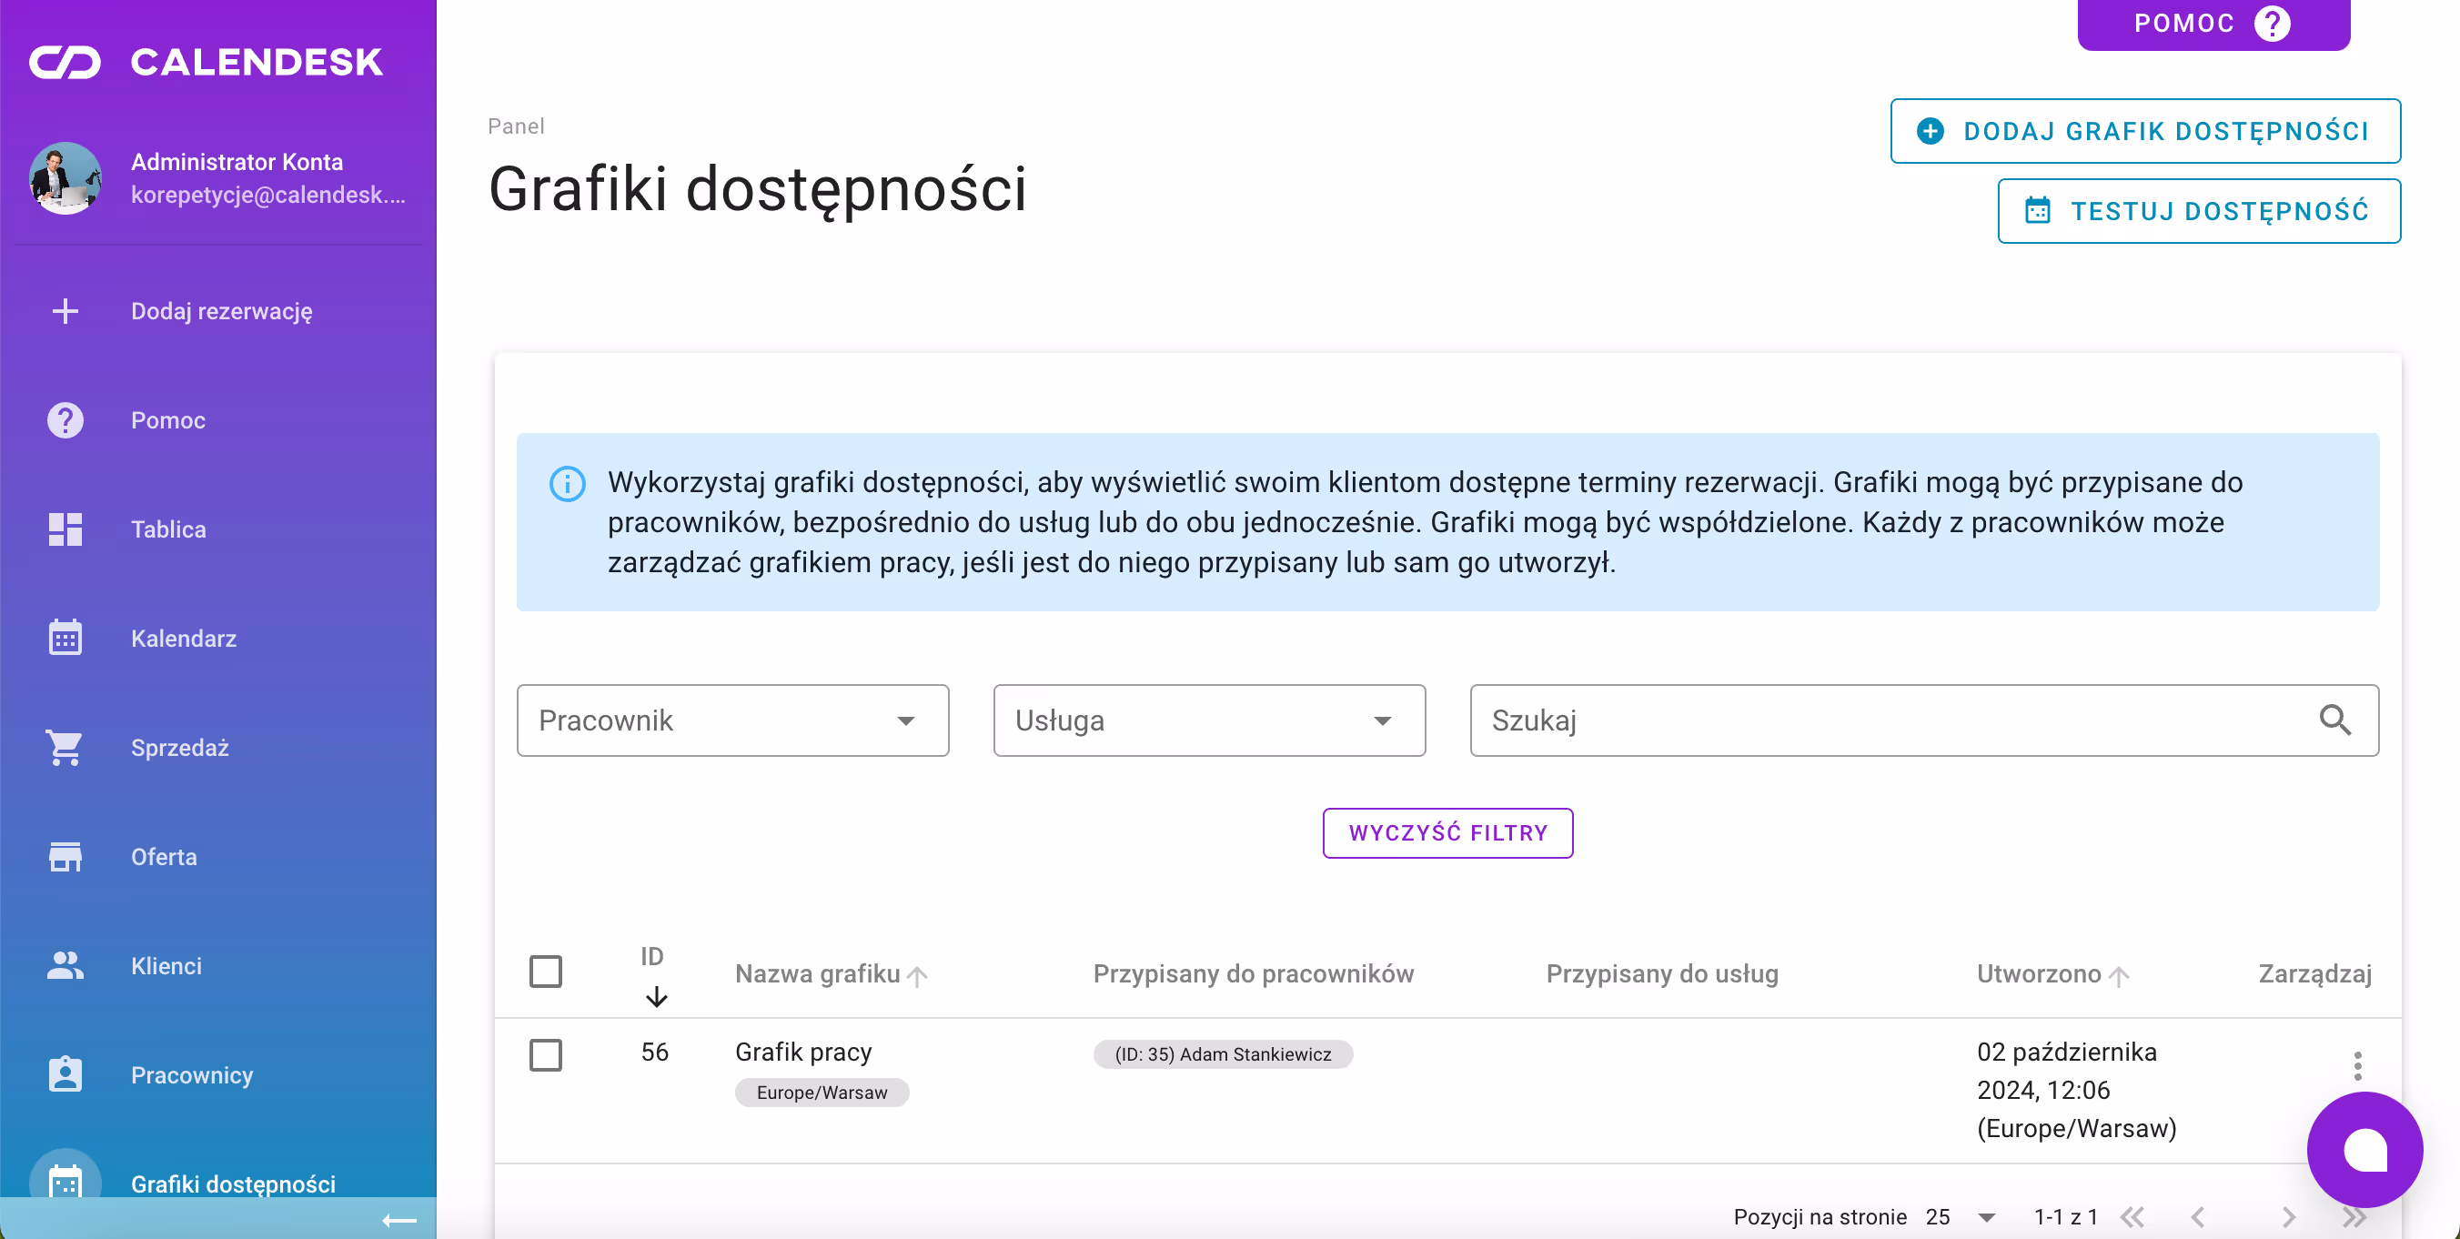The width and height of the screenshot is (2460, 1239).
Task: Select the Pracownicy icon
Action: click(x=64, y=1073)
